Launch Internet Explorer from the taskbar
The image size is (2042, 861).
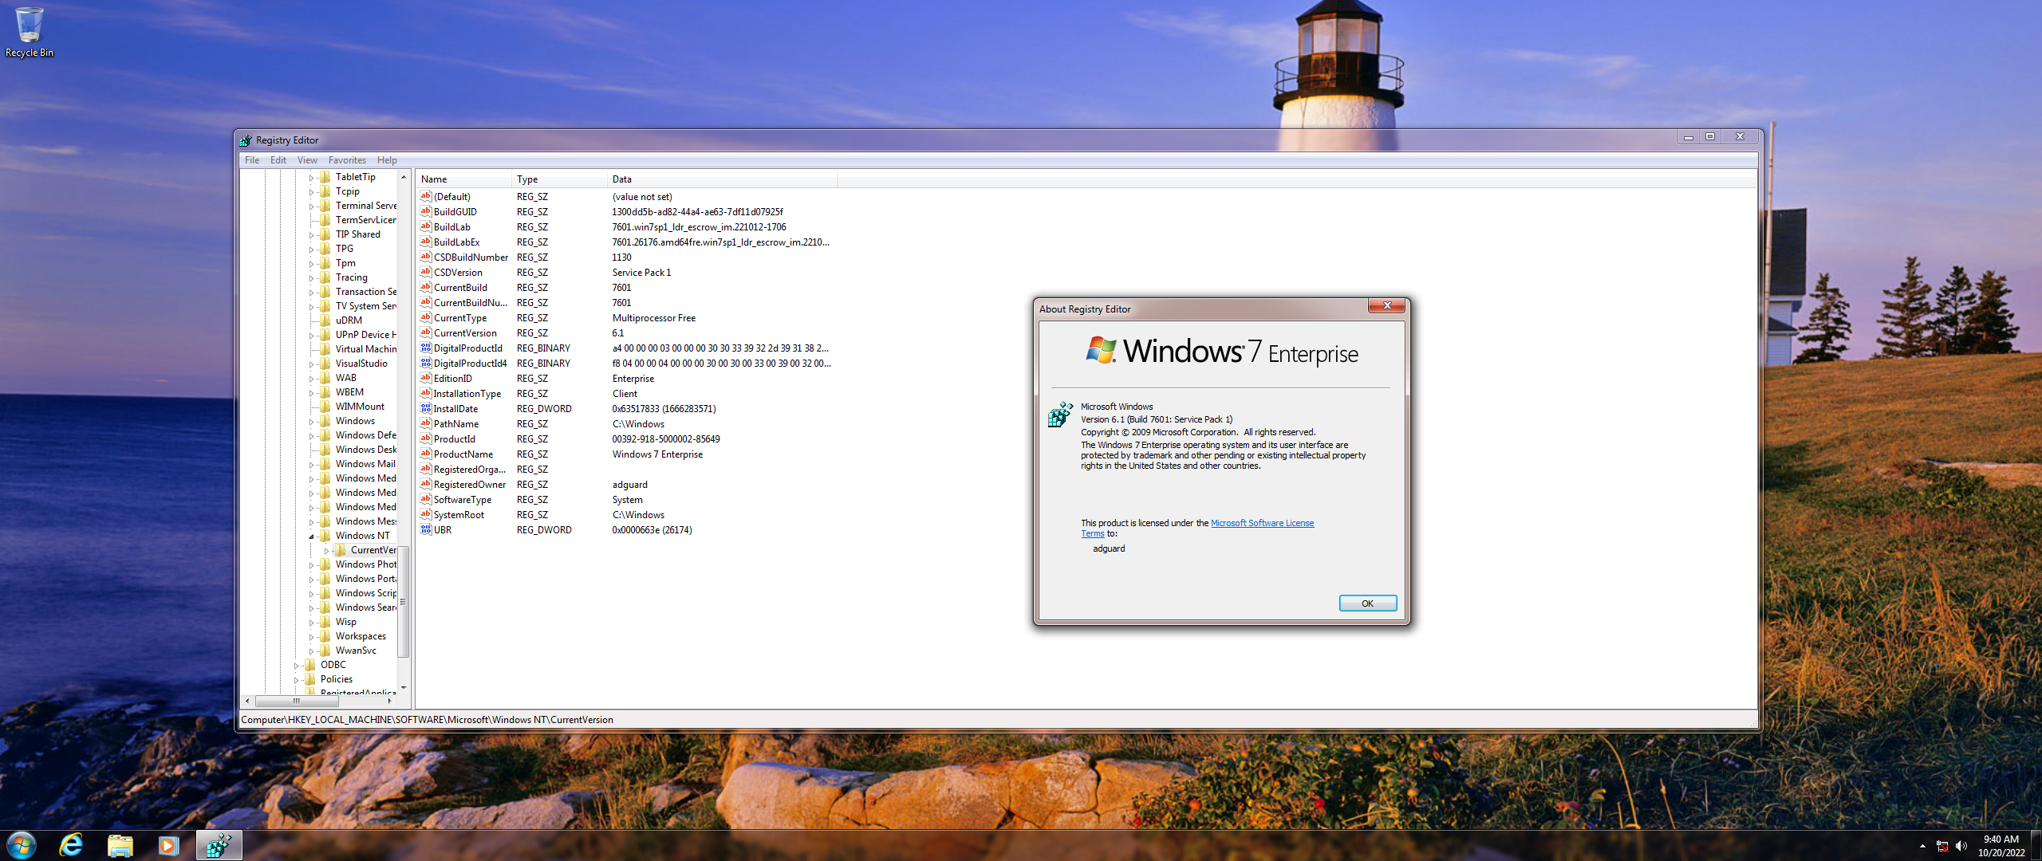coord(71,845)
